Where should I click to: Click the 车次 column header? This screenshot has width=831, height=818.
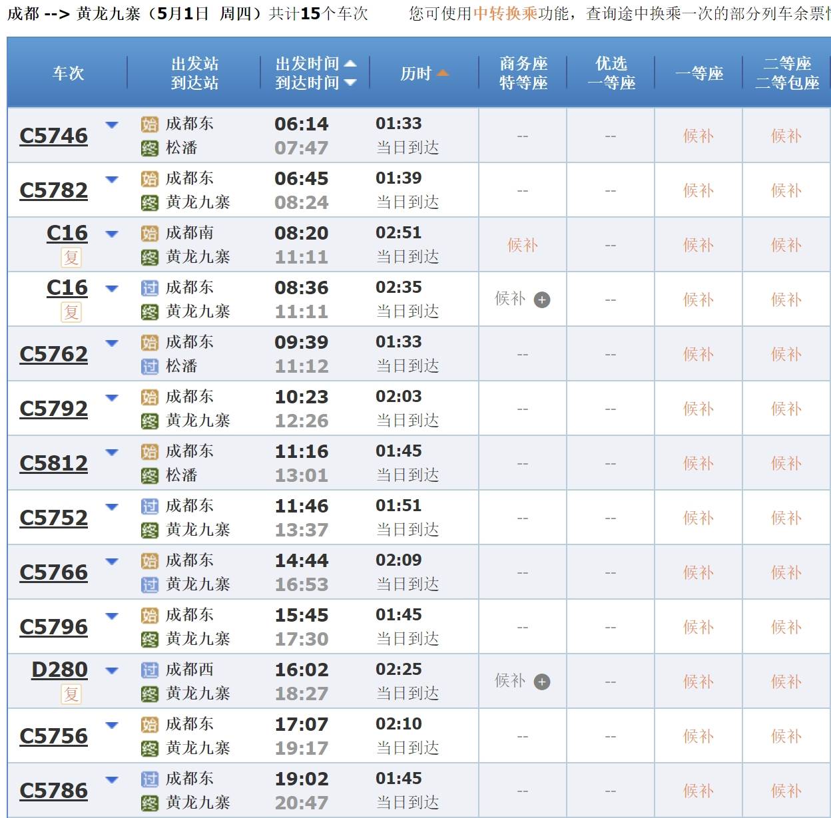68,73
